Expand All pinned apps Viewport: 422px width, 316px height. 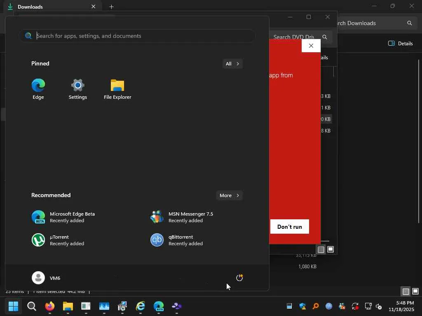point(232,64)
